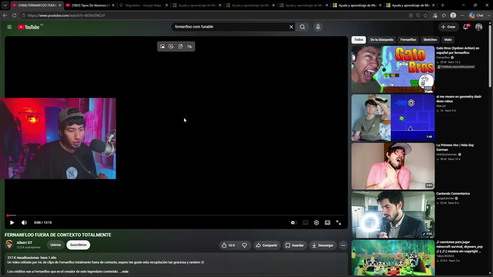Open Gato Bros video thumbnail
This screenshot has width=493, height=277.
393,69
